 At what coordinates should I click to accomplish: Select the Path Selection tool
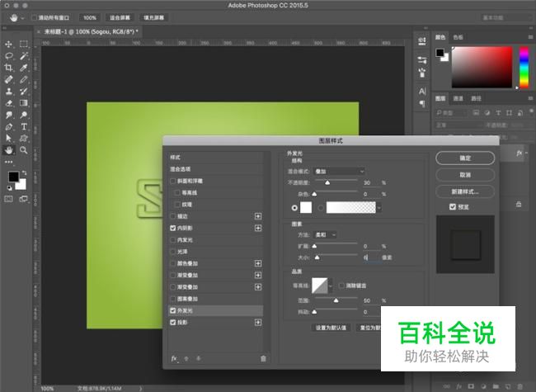point(9,138)
